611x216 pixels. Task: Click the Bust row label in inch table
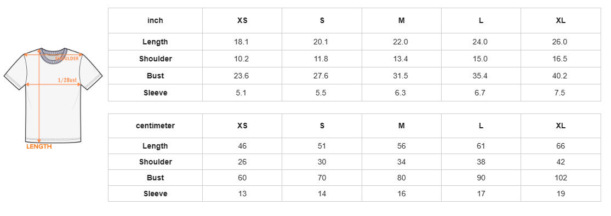click(x=155, y=76)
